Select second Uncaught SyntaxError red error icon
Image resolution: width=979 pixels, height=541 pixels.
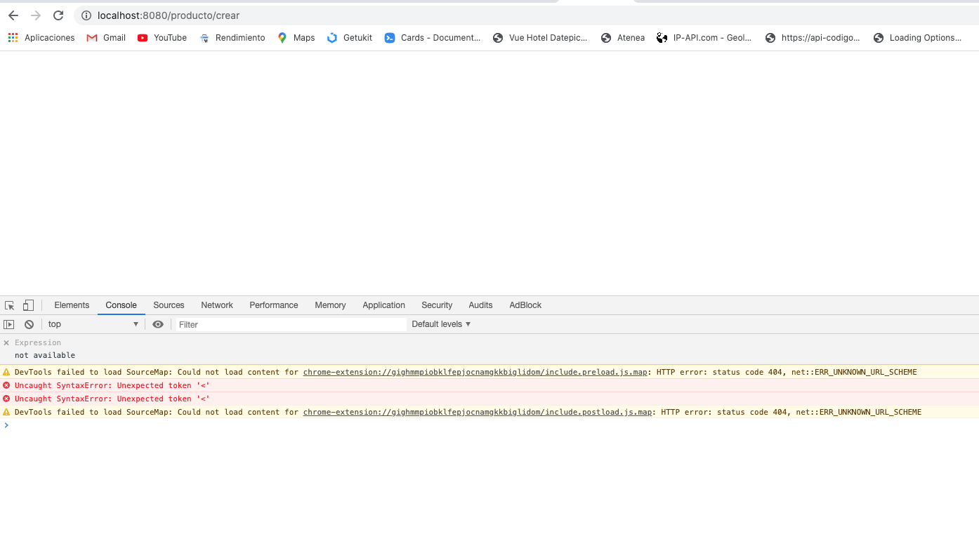(6, 399)
